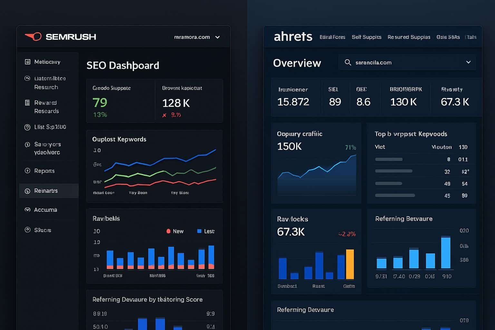Expand the Ahrefs domain search dropdown chevron

pyautogui.click(x=468, y=62)
